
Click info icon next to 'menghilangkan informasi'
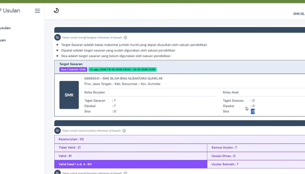(x=125, y=37)
